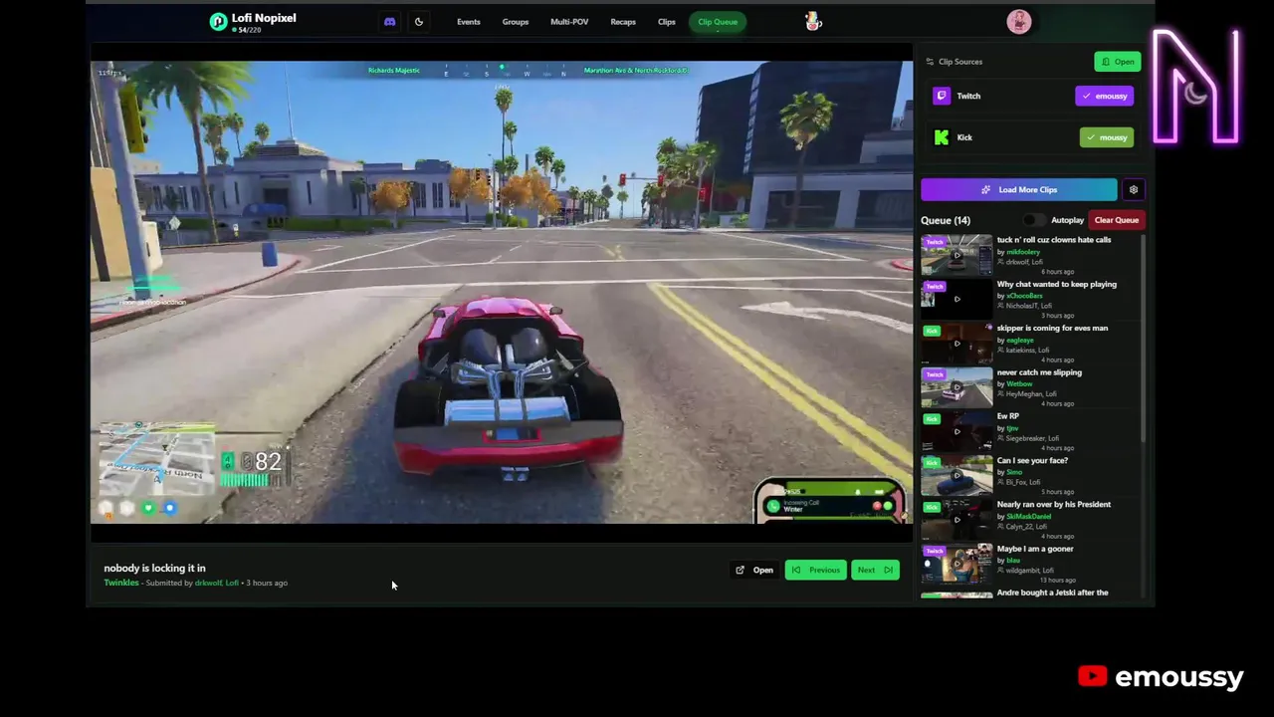Toggle dark mode moon icon
1274x717 pixels.
(419, 22)
